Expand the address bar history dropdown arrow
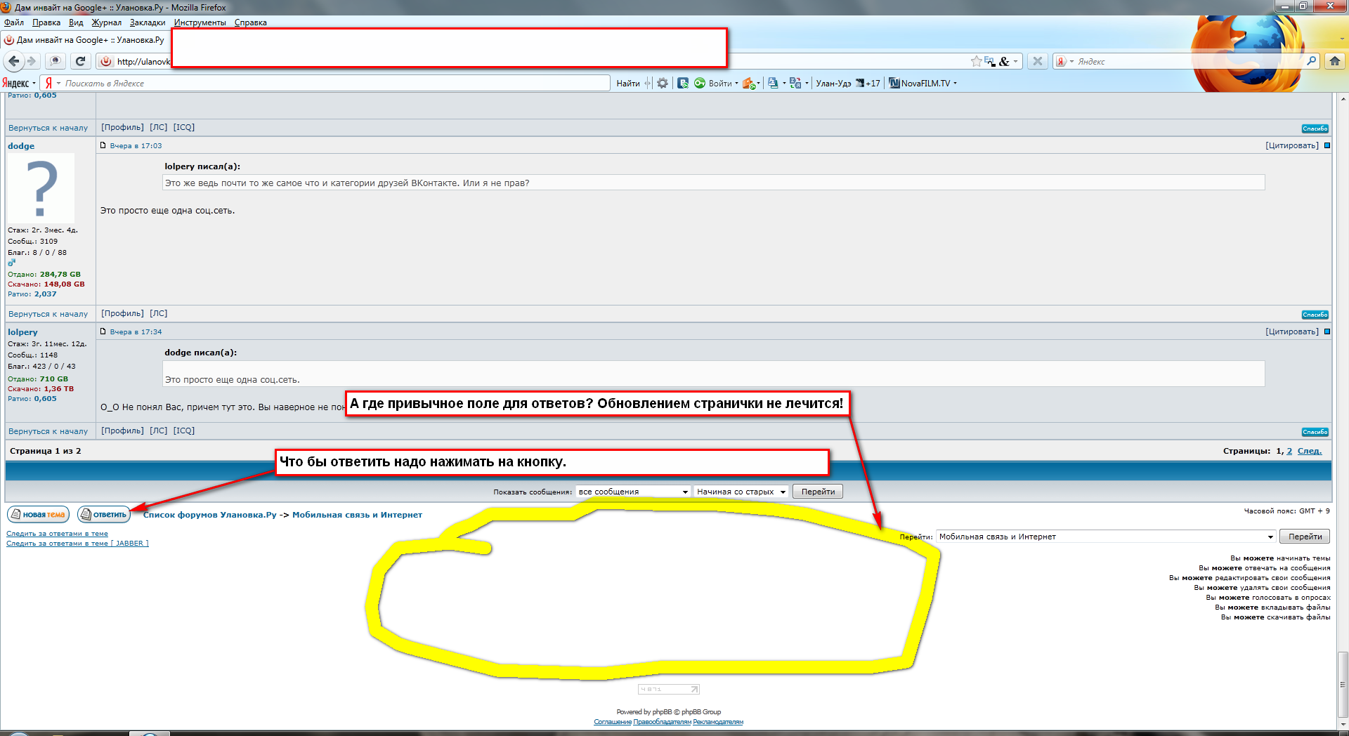Viewport: 1349px width, 736px height. [x=1015, y=61]
